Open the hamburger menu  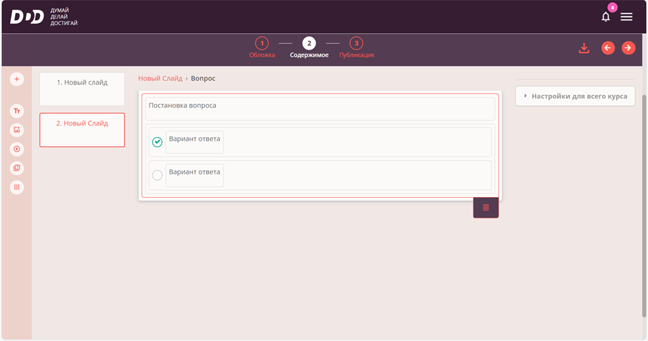[x=627, y=17]
